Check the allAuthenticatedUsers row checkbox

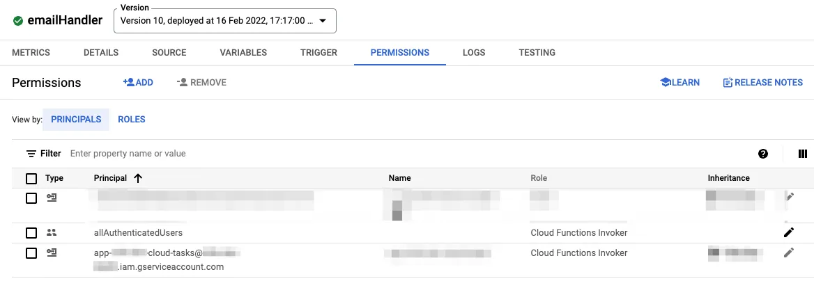click(31, 232)
